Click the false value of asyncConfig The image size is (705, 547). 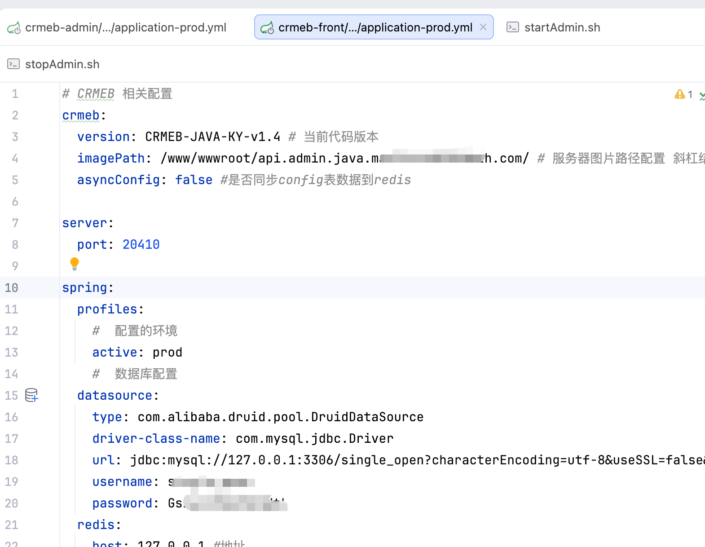[194, 180]
